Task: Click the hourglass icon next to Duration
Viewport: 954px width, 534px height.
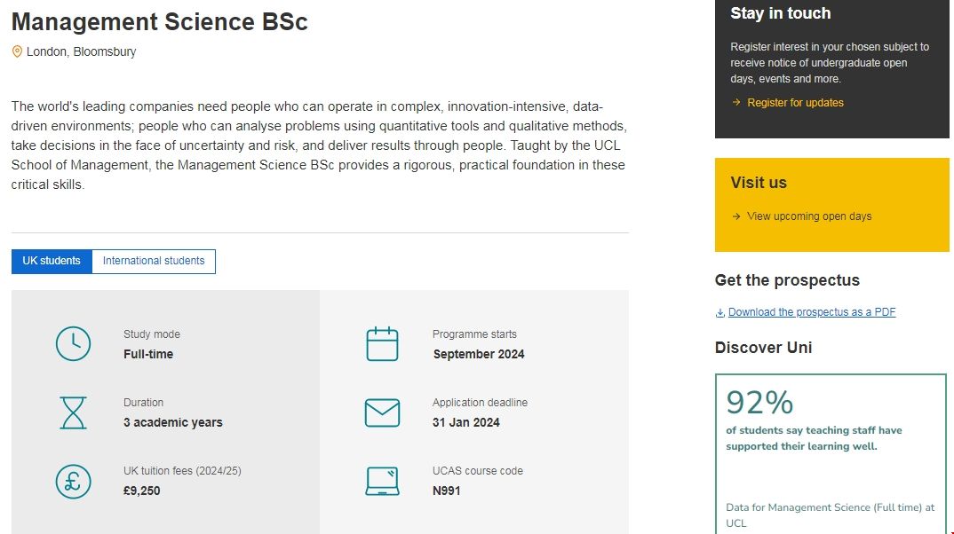Action: (x=73, y=412)
